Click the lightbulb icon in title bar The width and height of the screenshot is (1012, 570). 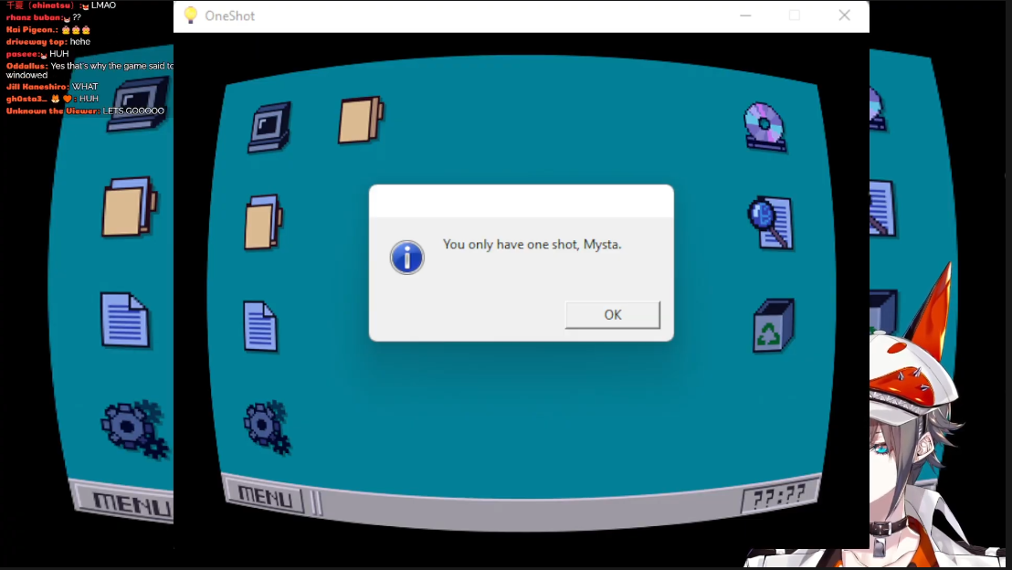tap(190, 16)
